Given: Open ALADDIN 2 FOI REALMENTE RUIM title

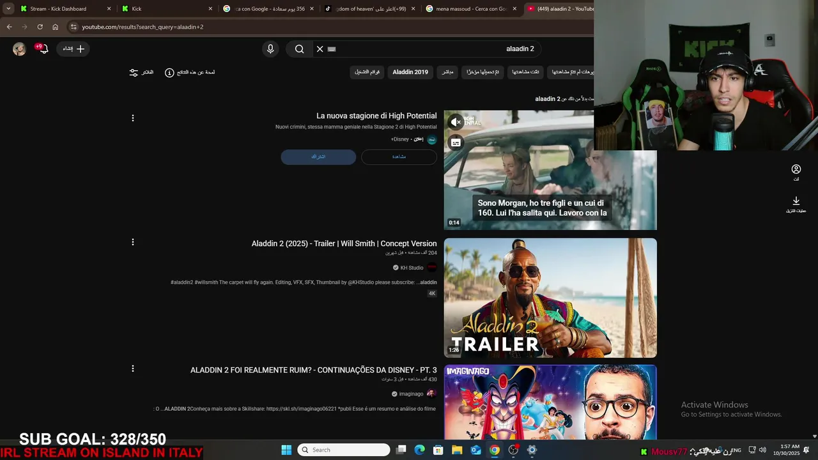Looking at the screenshot, I should 314,370.
